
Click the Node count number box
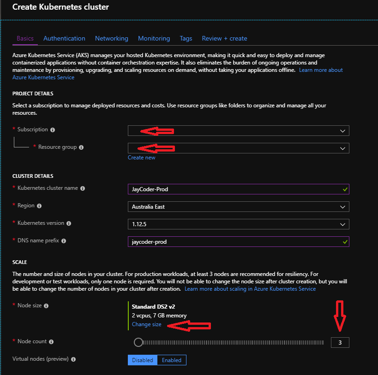(x=340, y=342)
